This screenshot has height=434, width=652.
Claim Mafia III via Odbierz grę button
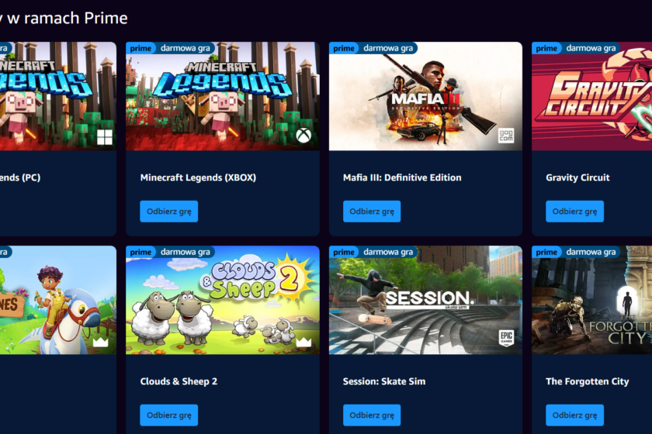[372, 212]
